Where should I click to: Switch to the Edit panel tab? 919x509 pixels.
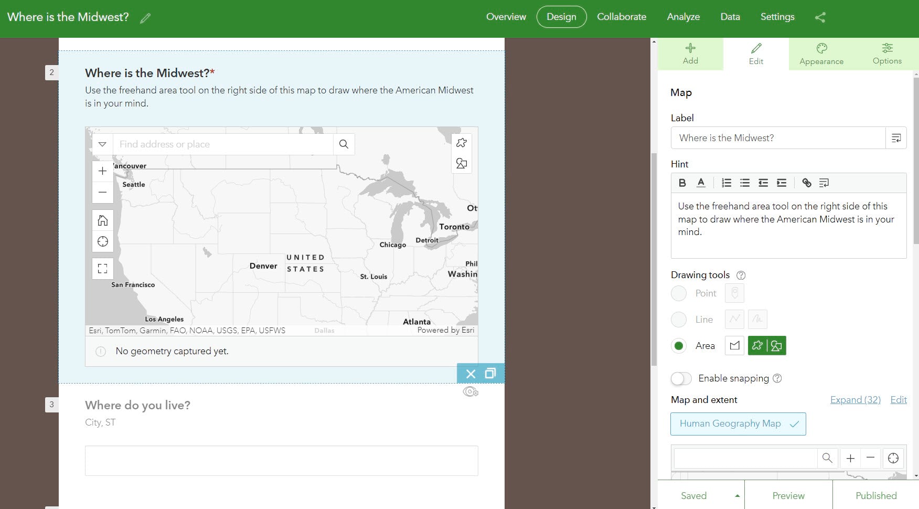click(x=756, y=54)
